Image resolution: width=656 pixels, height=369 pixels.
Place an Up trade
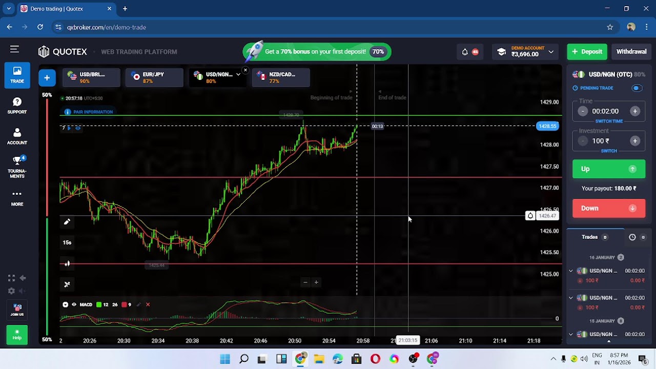click(x=608, y=169)
